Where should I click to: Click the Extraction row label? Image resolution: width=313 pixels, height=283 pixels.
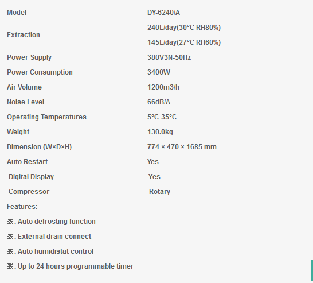coord(24,35)
